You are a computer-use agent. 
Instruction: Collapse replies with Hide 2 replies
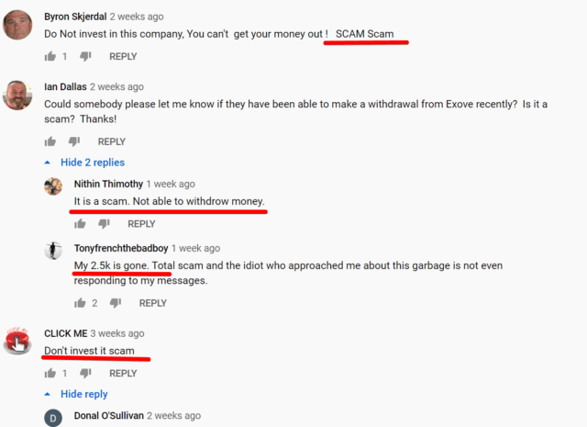pos(93,163)
